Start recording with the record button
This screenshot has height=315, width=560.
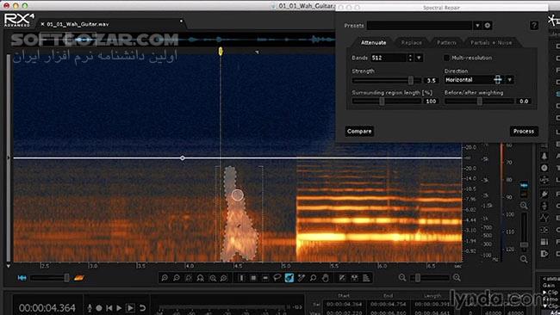[99, 307]
